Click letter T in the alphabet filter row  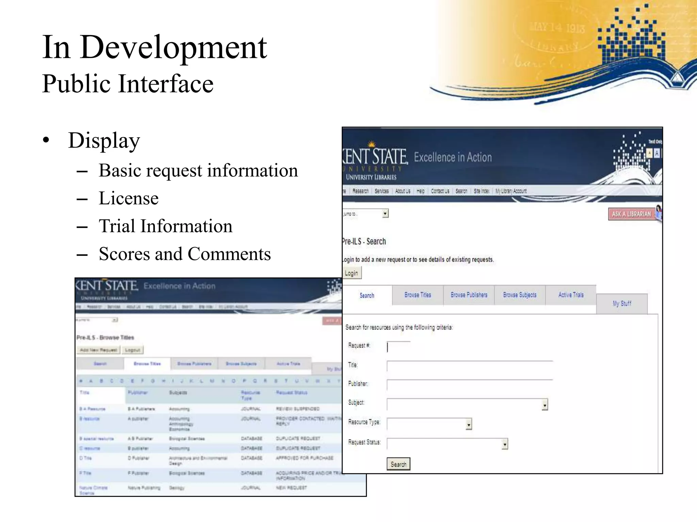pos(286,381)
